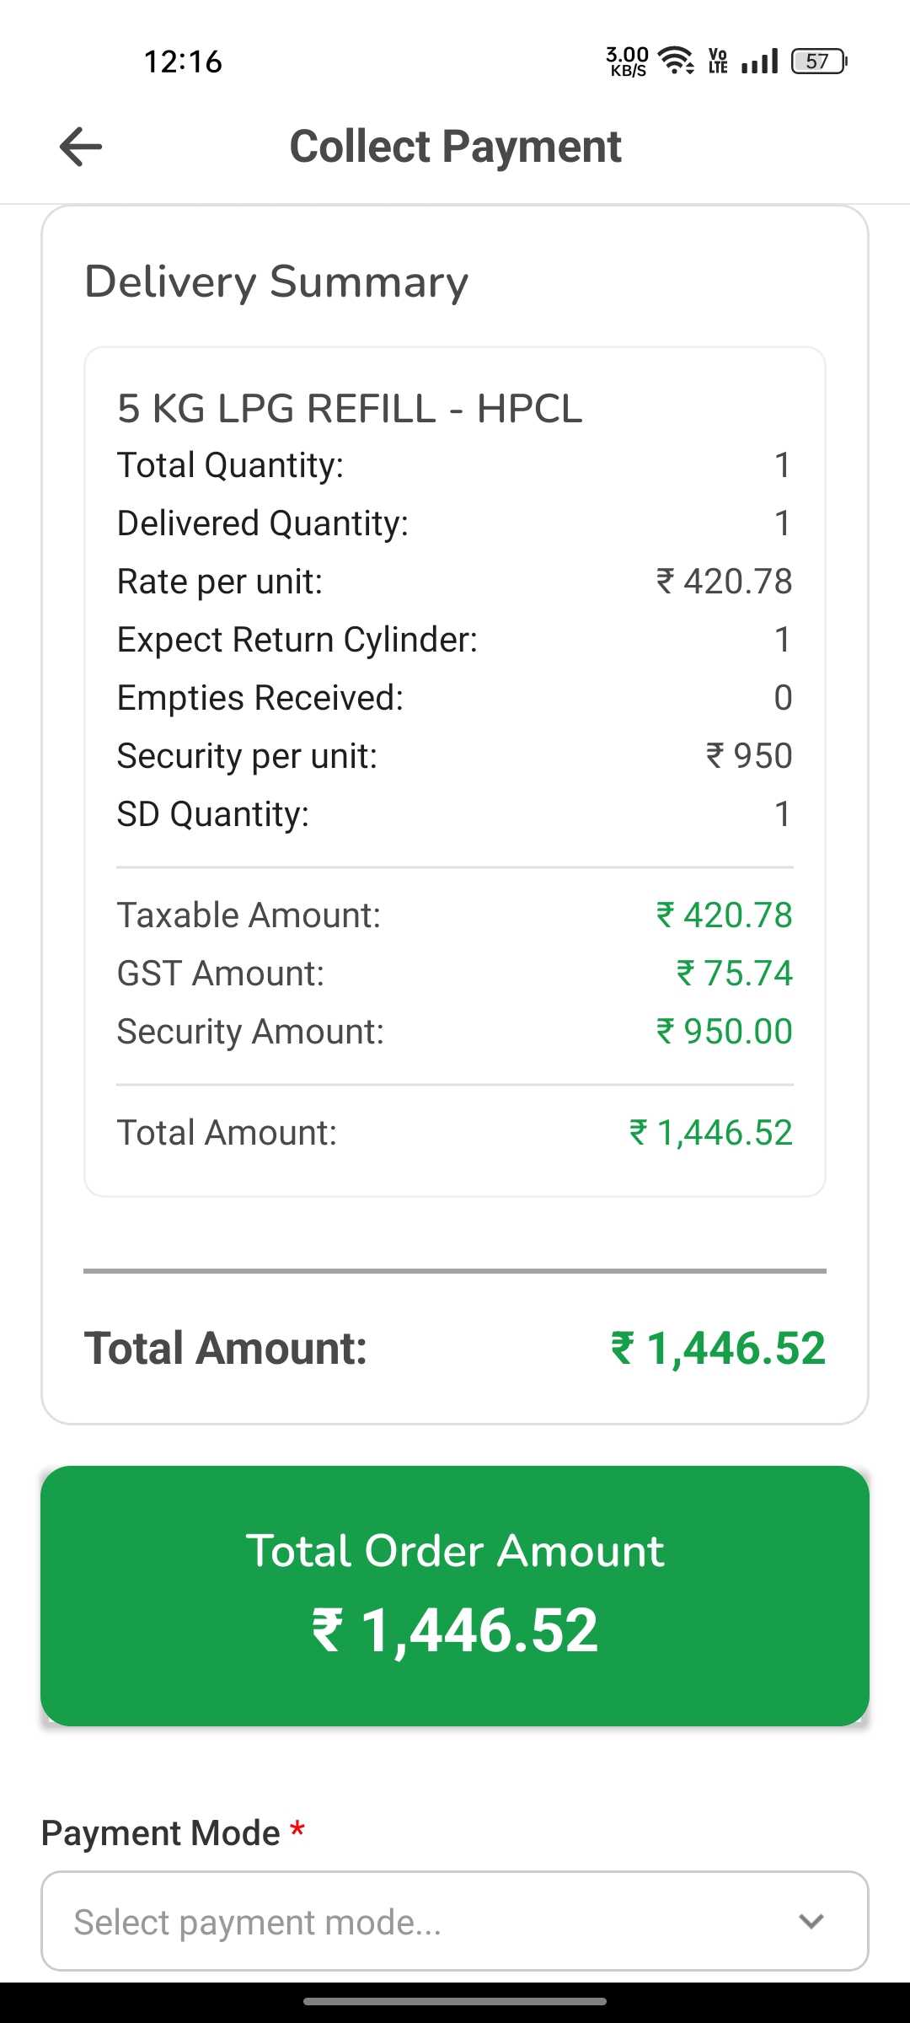Tap the back arrow icon
910x2023 pixels.
coord(81,147)
